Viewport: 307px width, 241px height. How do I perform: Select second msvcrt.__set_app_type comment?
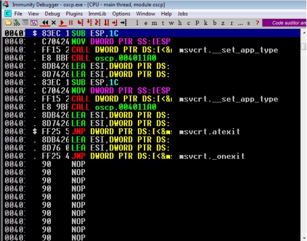[x=229, y=99]
